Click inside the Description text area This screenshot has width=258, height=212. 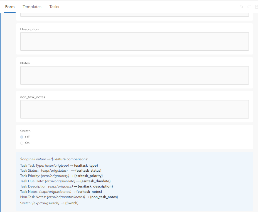134,41
